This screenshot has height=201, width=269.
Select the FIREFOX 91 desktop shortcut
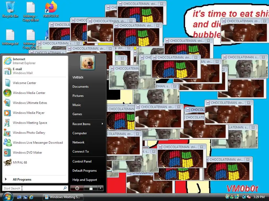51,10
